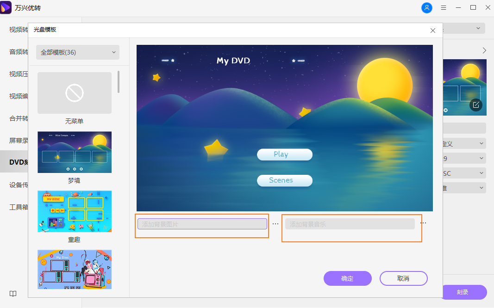The width and height of the screenshot is (494, 308).
Task: Open the book guide icon at bottom-left
Action: tap(13, 294)
